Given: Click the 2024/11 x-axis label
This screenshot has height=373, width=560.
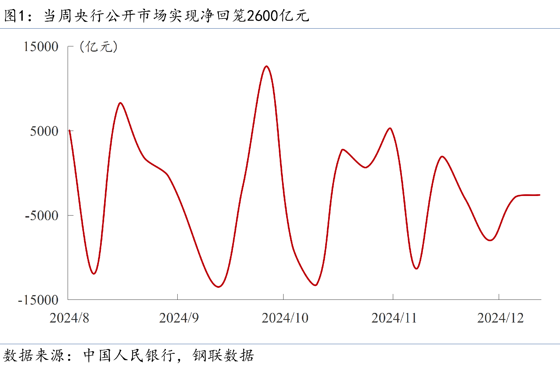Looking at the screenshot, I should tap(394, 318).
